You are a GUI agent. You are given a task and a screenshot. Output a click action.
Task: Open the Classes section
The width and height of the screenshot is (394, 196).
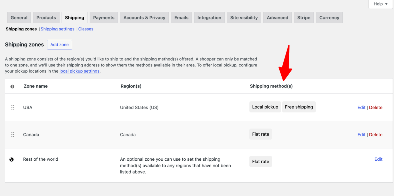point(86,29)
